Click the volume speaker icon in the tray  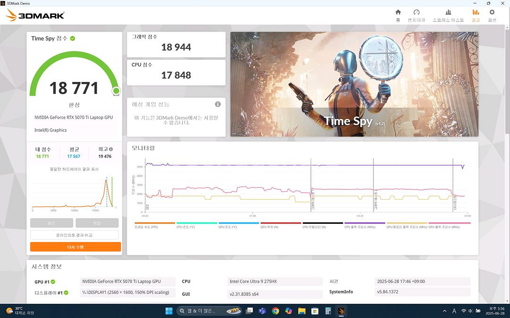pos(470,311)
